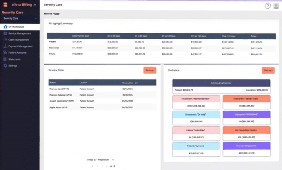Click the Totals row label in AR Aging

52,54
